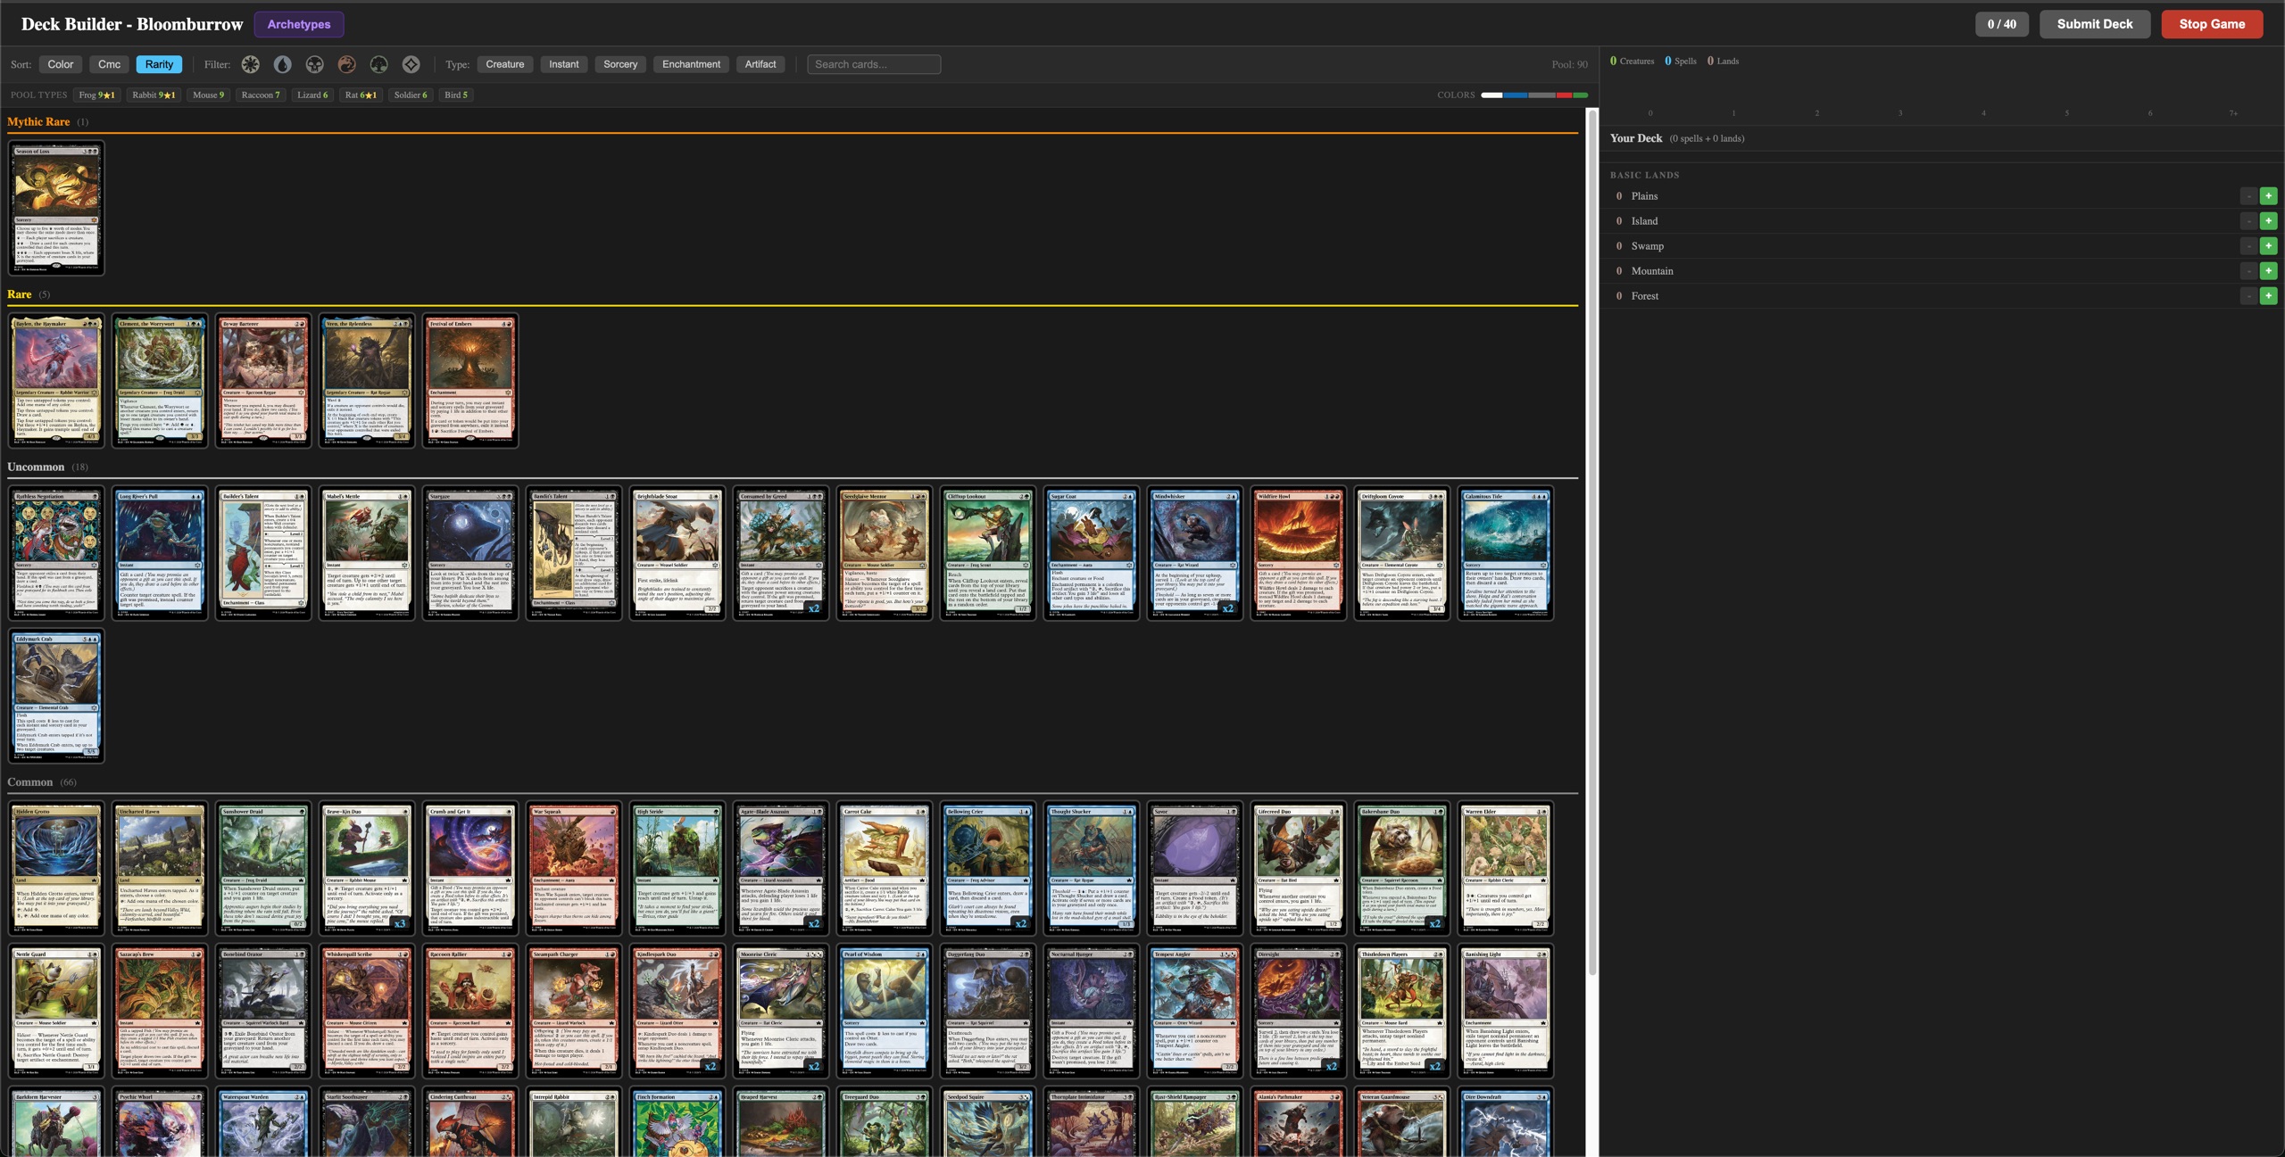
Task: Click the white segment of the Colors bar
Action: point(1491,95)
